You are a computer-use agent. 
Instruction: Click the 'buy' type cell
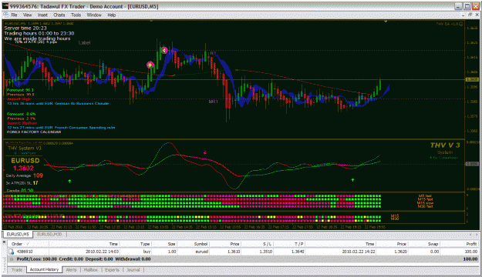click(x=147, y=252)
